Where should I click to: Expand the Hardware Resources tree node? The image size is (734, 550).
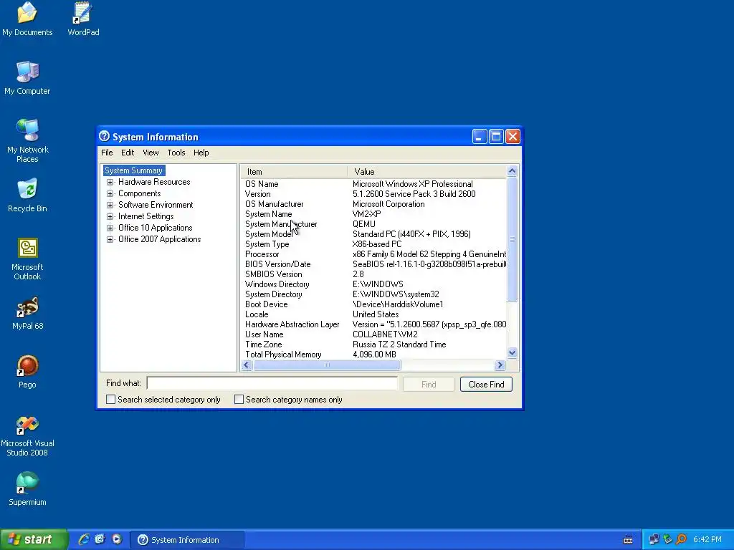110,182
